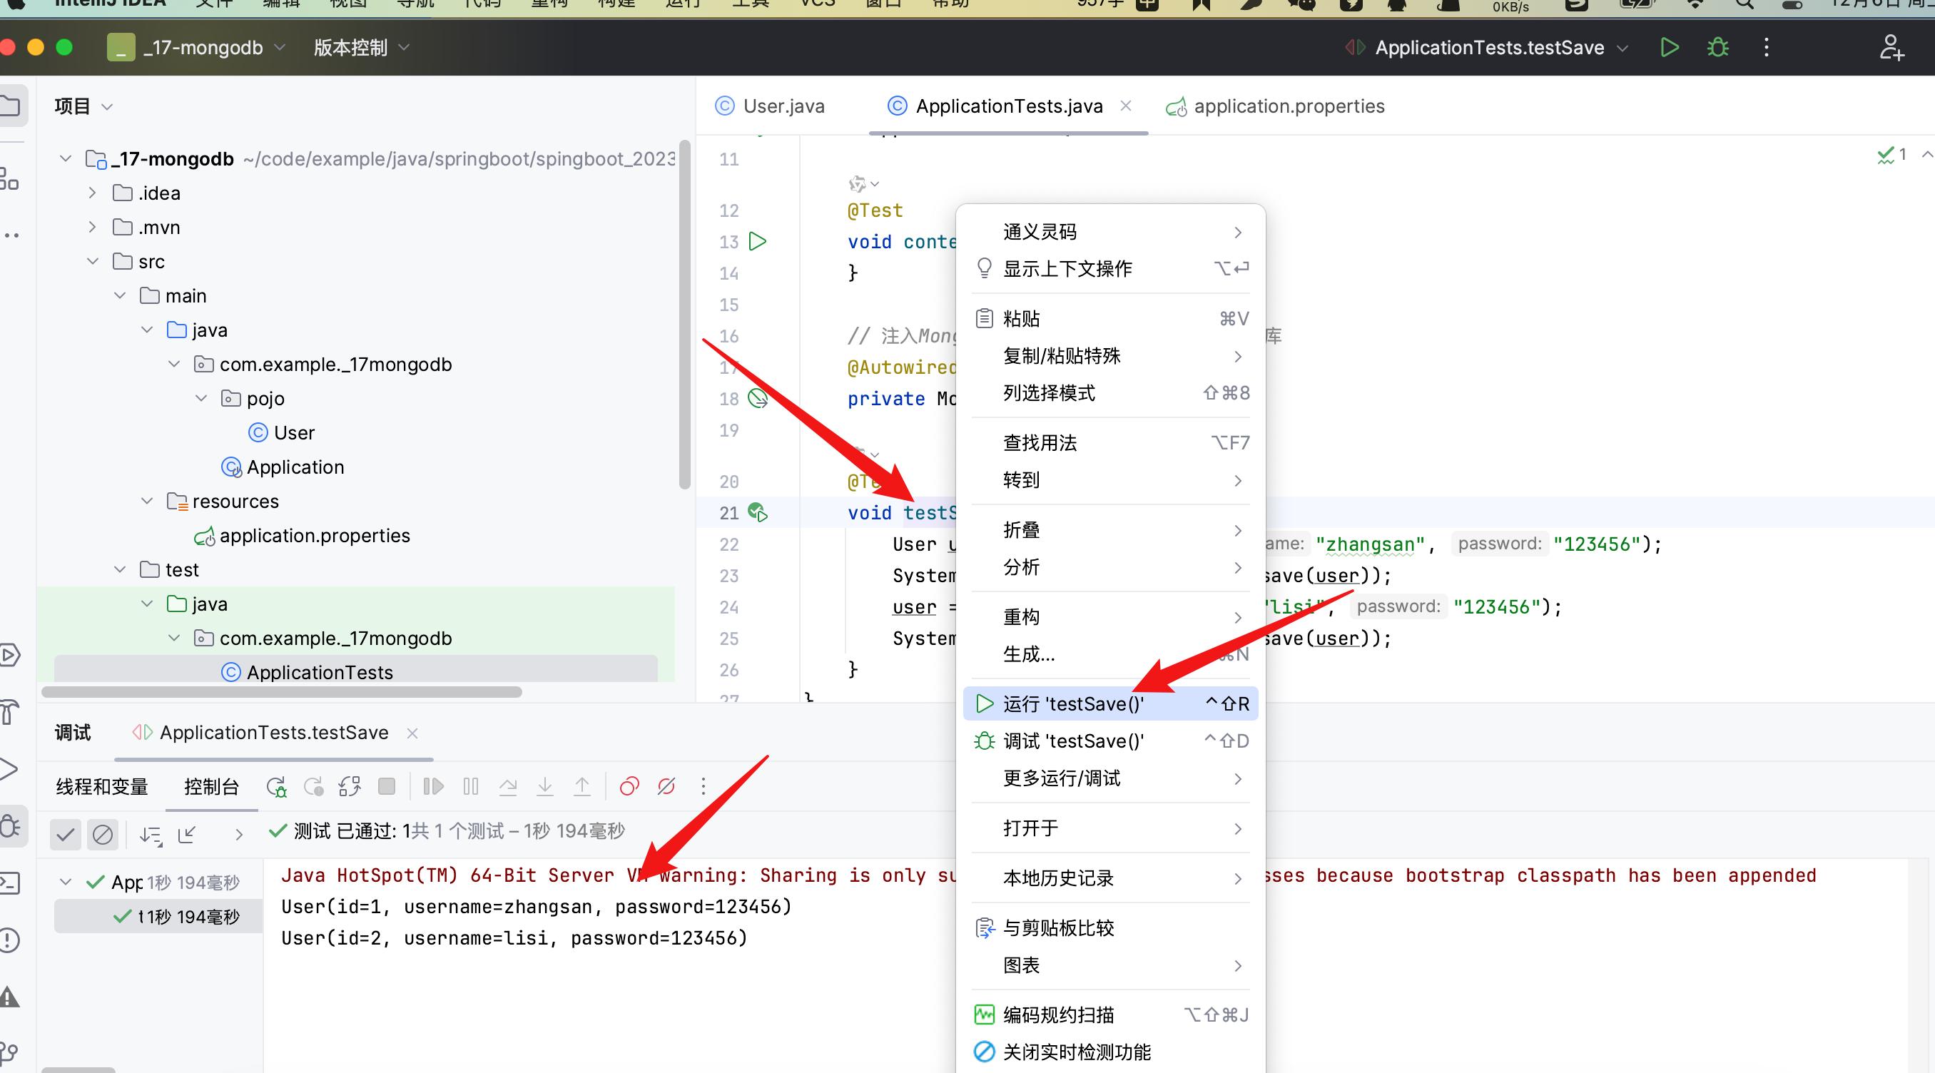Viewport: 1935px width, 1073px height.
Task: Choose 调试 'testSave()' from context menu
Action: coord(1110,741)
